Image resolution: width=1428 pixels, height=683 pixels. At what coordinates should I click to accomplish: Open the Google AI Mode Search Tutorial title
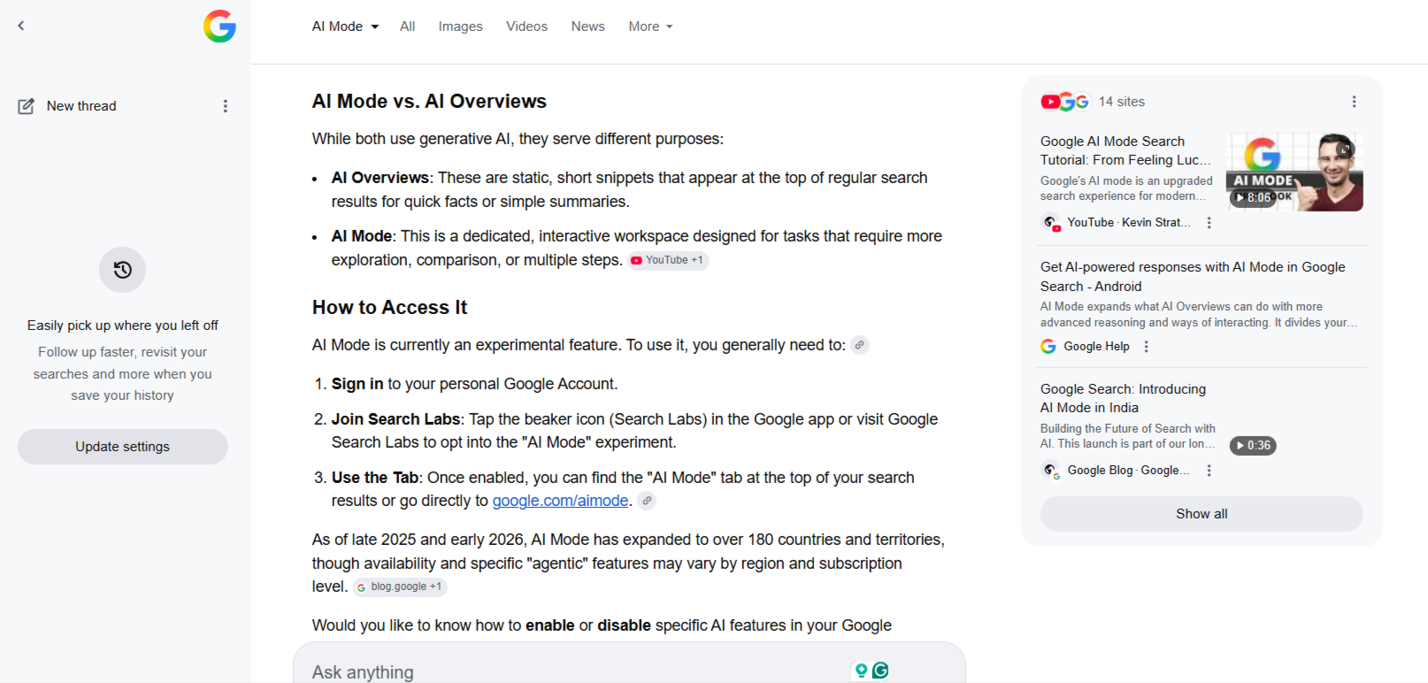click(1125, 150)
